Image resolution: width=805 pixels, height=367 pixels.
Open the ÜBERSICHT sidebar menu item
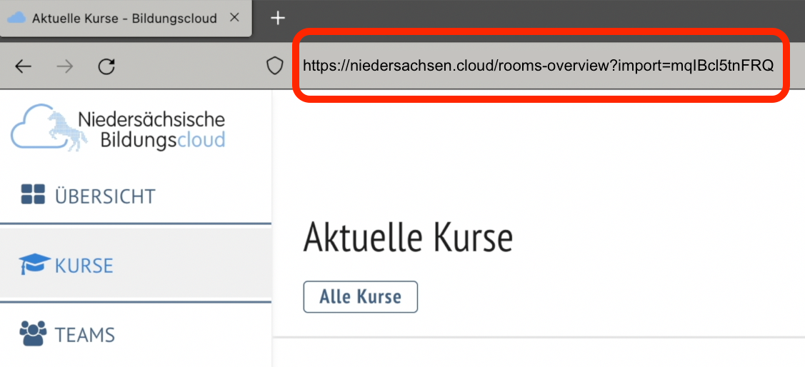105,196
